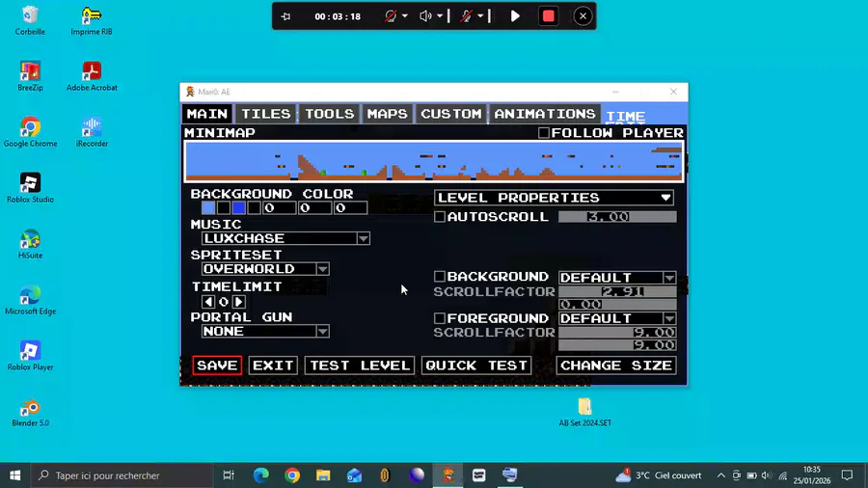This screenshot has width=868, height=488.
Task: Close the recorder toolbar
Action: 583,16
